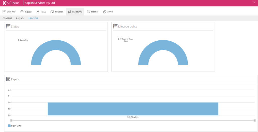Click Kapish Services Pty Ltd title
This screenshot has height=132, width=258.
point(40,3)
